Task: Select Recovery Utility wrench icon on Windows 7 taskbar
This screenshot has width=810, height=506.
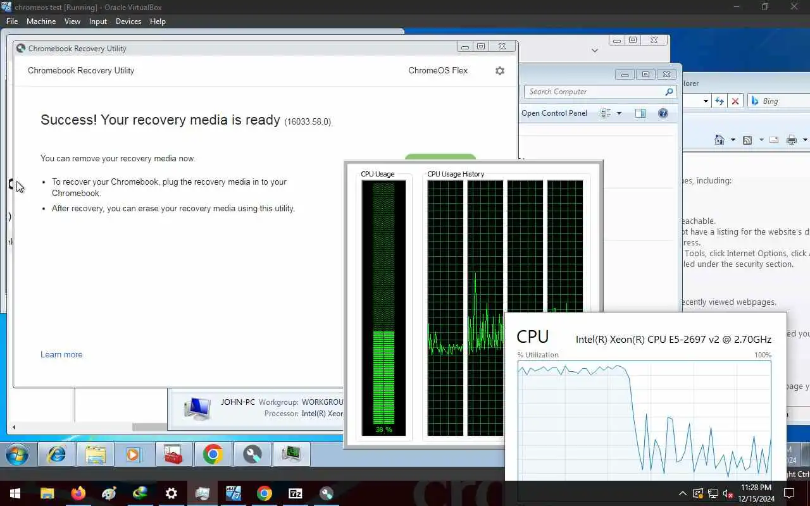Action: [x=252, y=455]
